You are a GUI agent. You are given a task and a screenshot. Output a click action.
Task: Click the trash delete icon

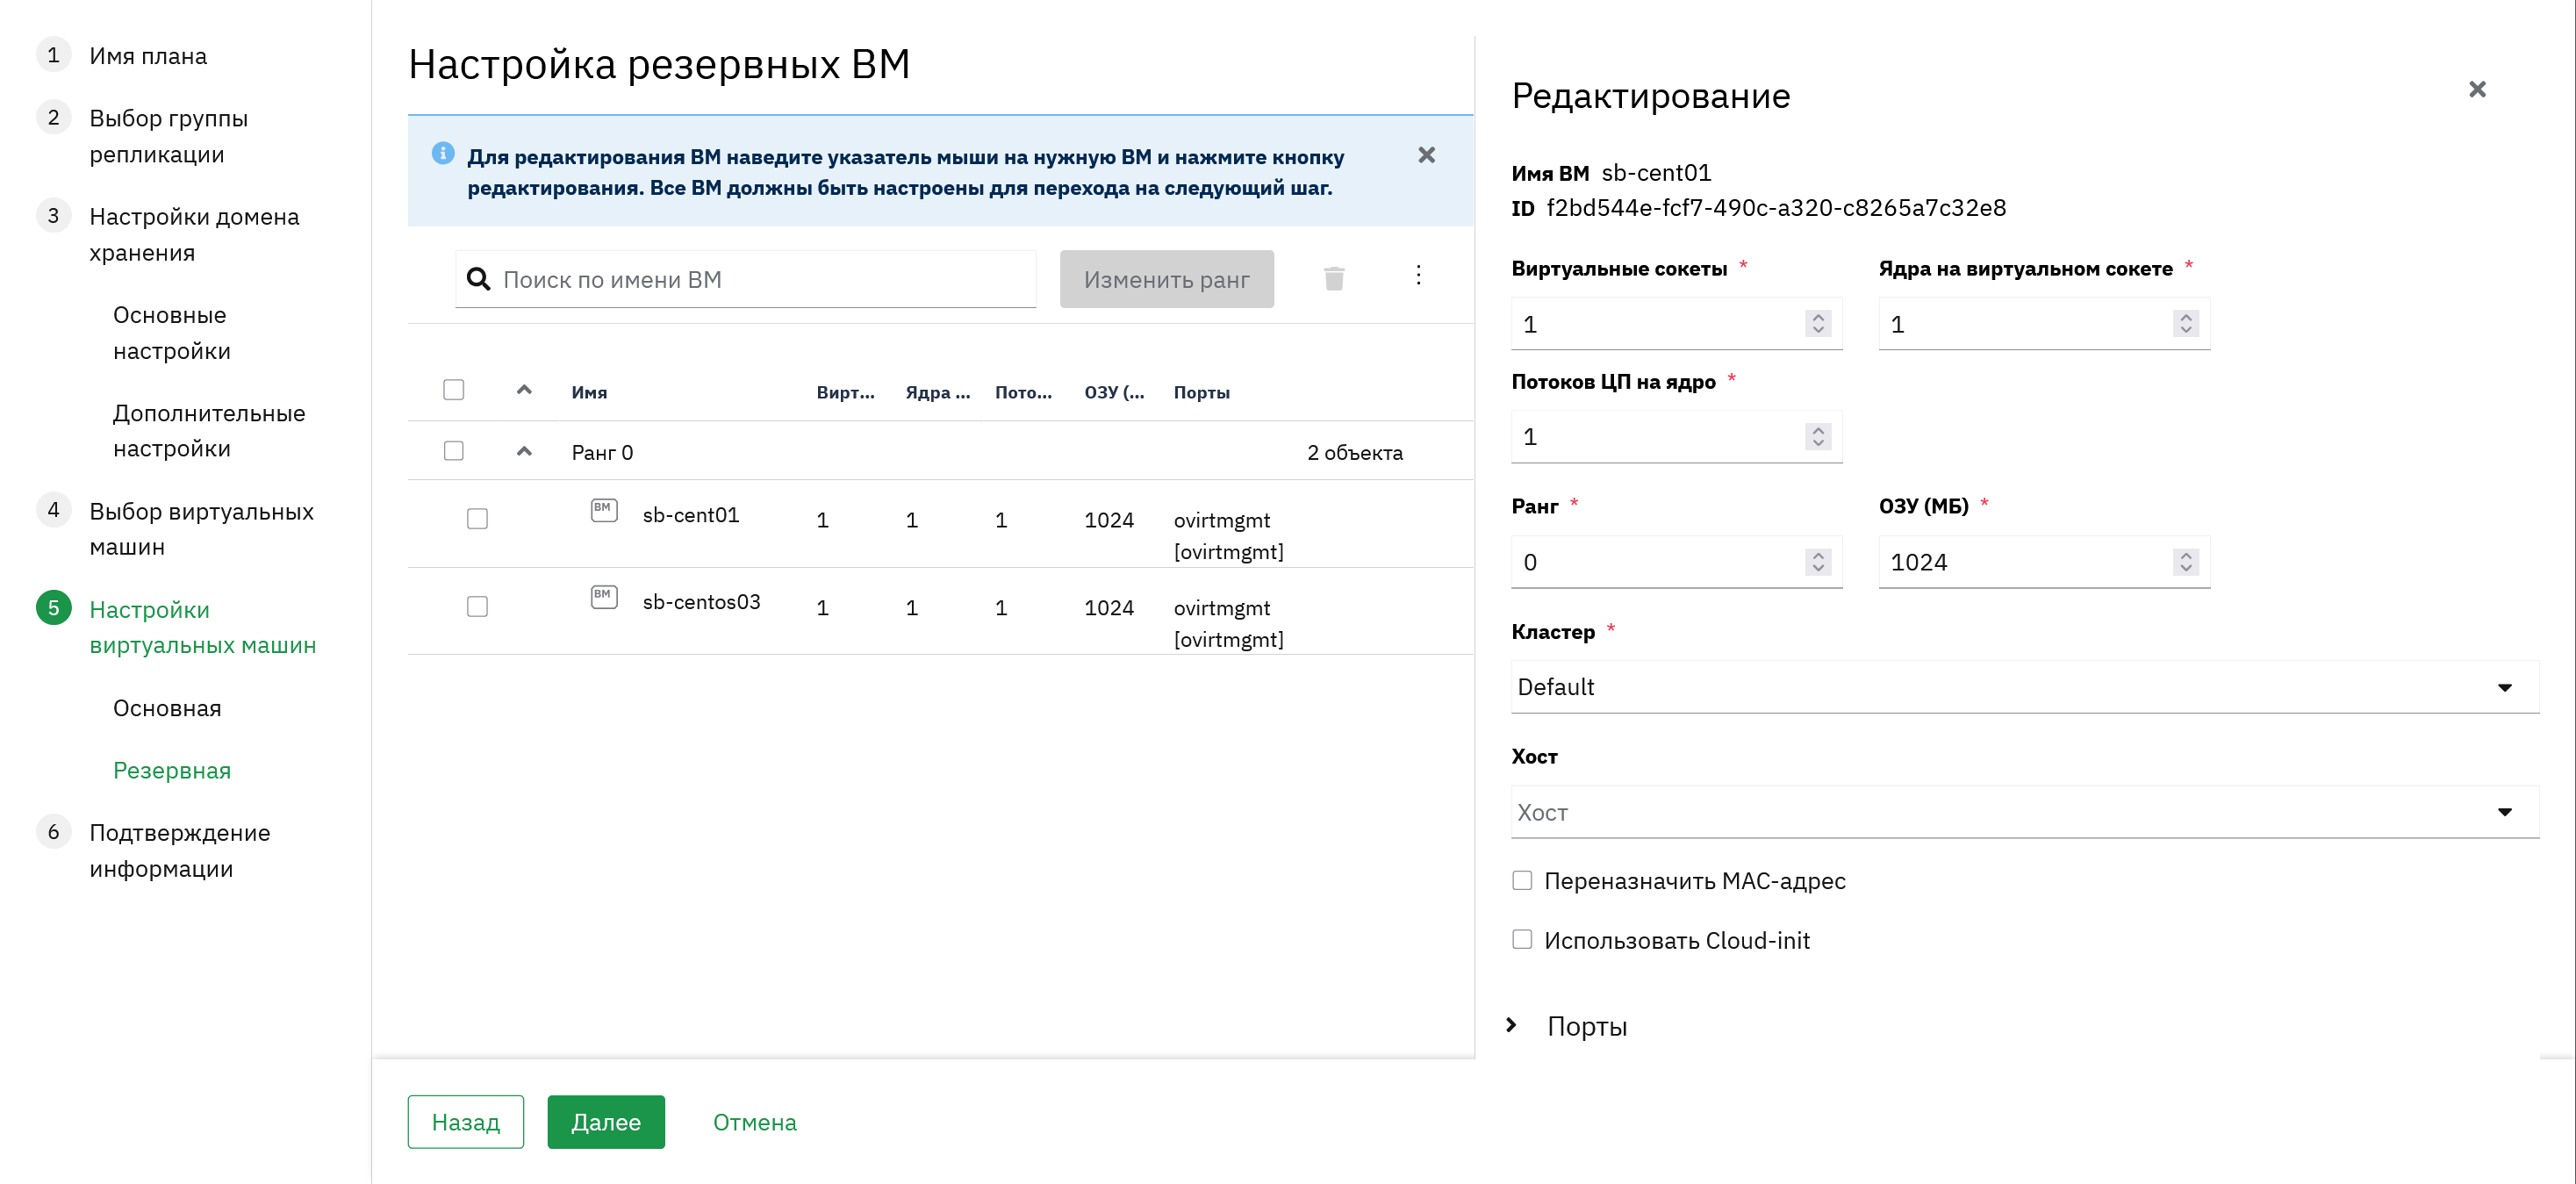[1333, 278]
